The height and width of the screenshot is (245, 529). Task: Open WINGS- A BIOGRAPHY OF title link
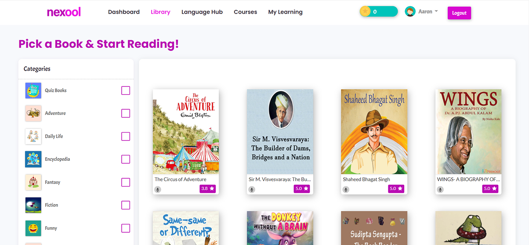pos(468,179)
